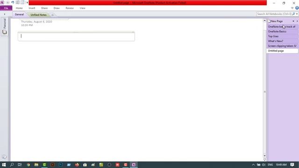This screenshot has height=168, width=299.
Task: Create a new section with the star tab
Action: tap(53, 15)
